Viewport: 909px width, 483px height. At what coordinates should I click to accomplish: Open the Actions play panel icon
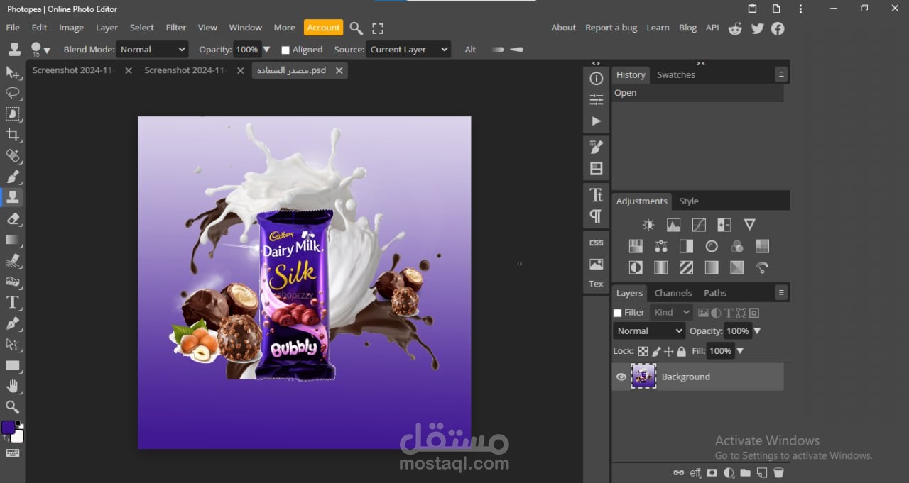pos(596,121)
